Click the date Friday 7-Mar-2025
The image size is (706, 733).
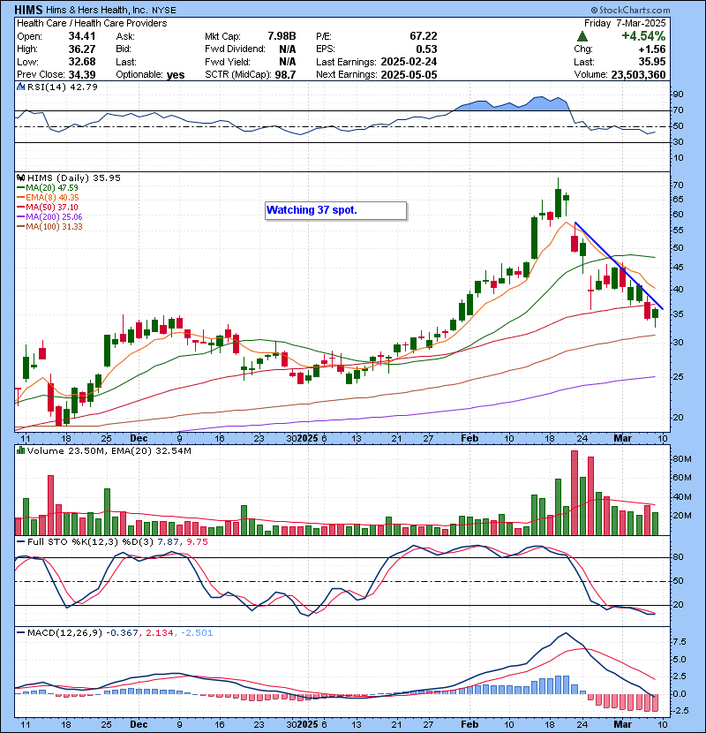(x=625, y=23)
